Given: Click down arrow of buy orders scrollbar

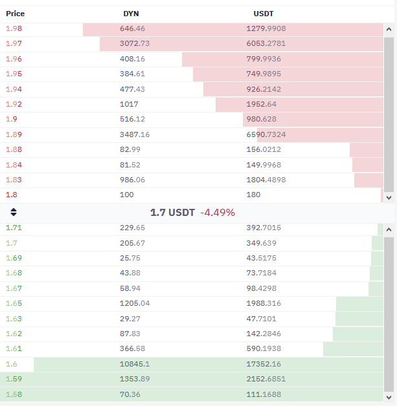Looking at the screenshot, I should point(389,397).
